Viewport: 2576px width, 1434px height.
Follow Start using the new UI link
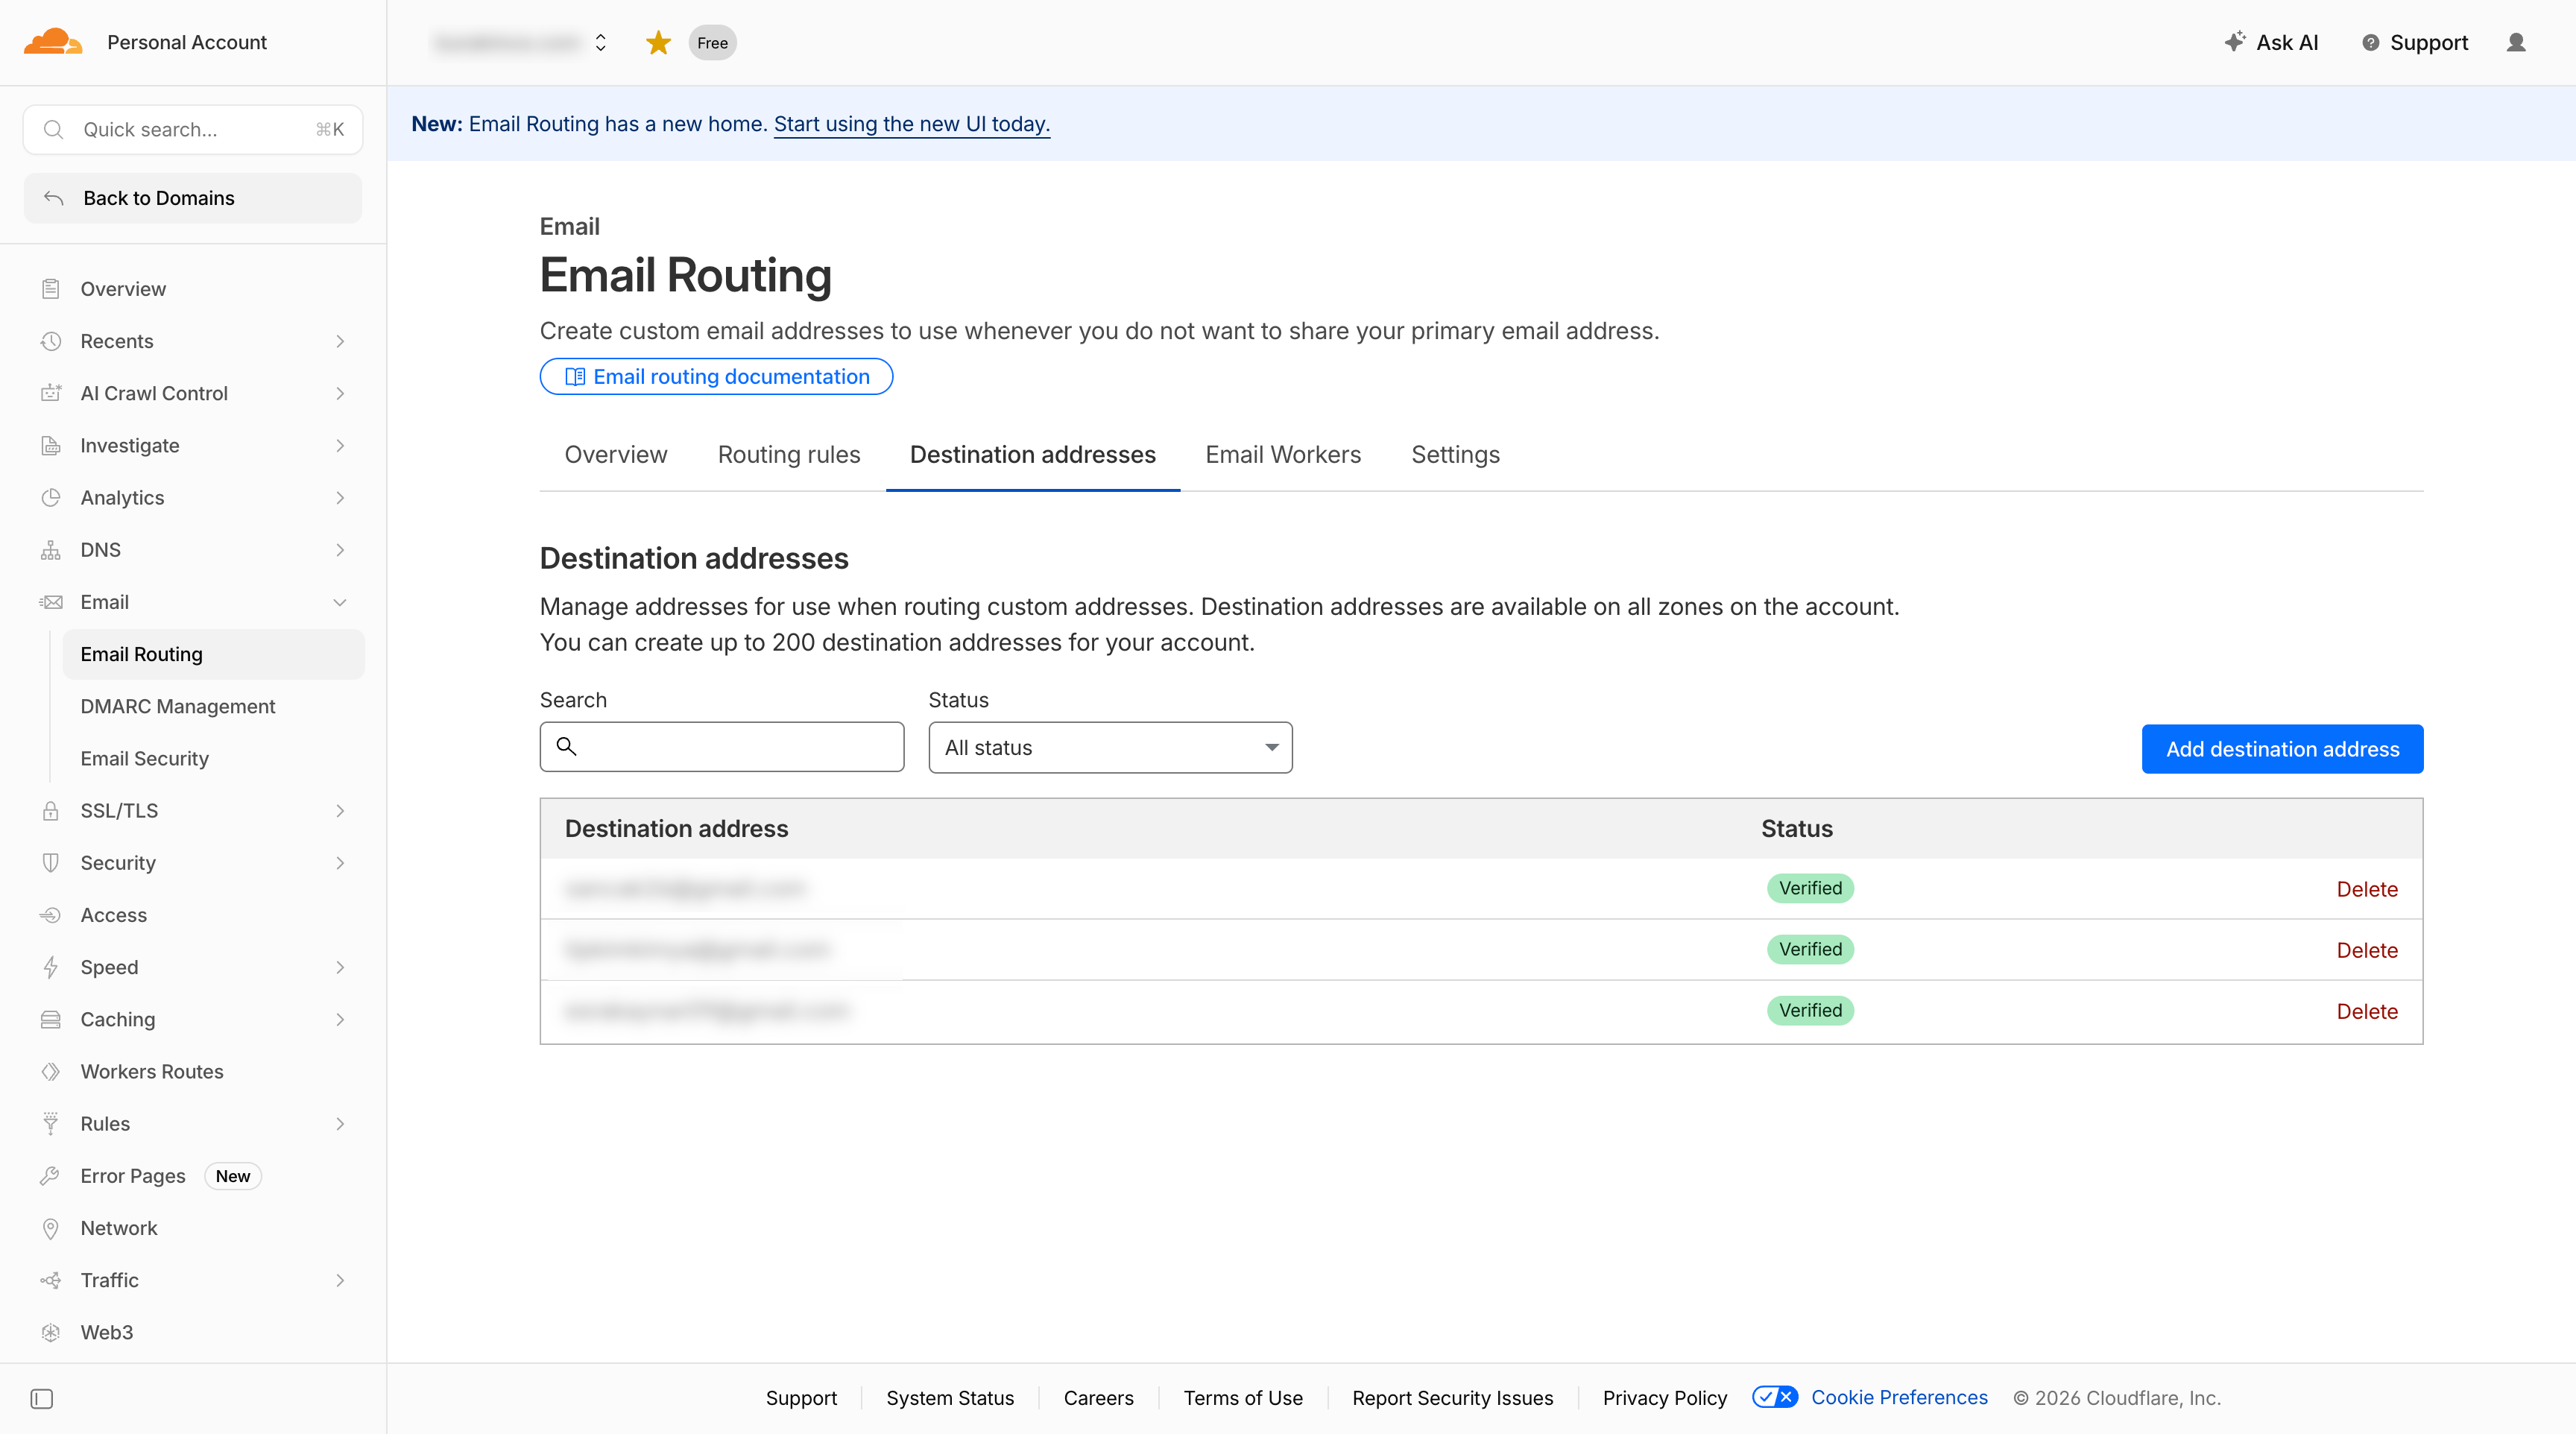point(912,124)
